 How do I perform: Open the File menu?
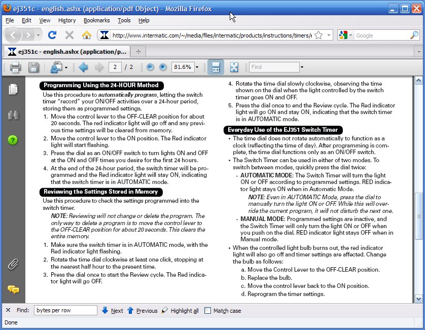coord(10,20)
